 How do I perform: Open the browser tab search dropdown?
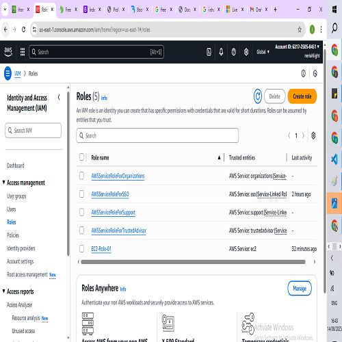[5, 10]
